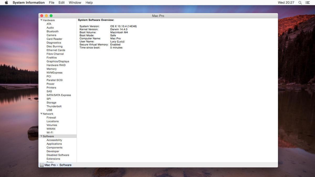Select Developer under Software
Screen dimensions: 315x177
click(53, 151)
